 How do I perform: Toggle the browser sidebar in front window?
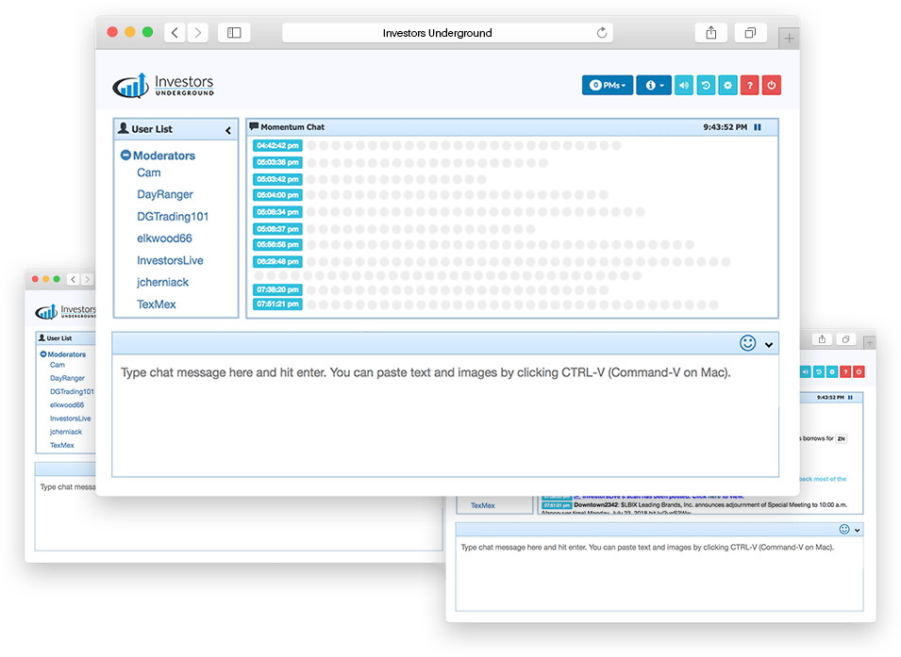coord(234,33)
